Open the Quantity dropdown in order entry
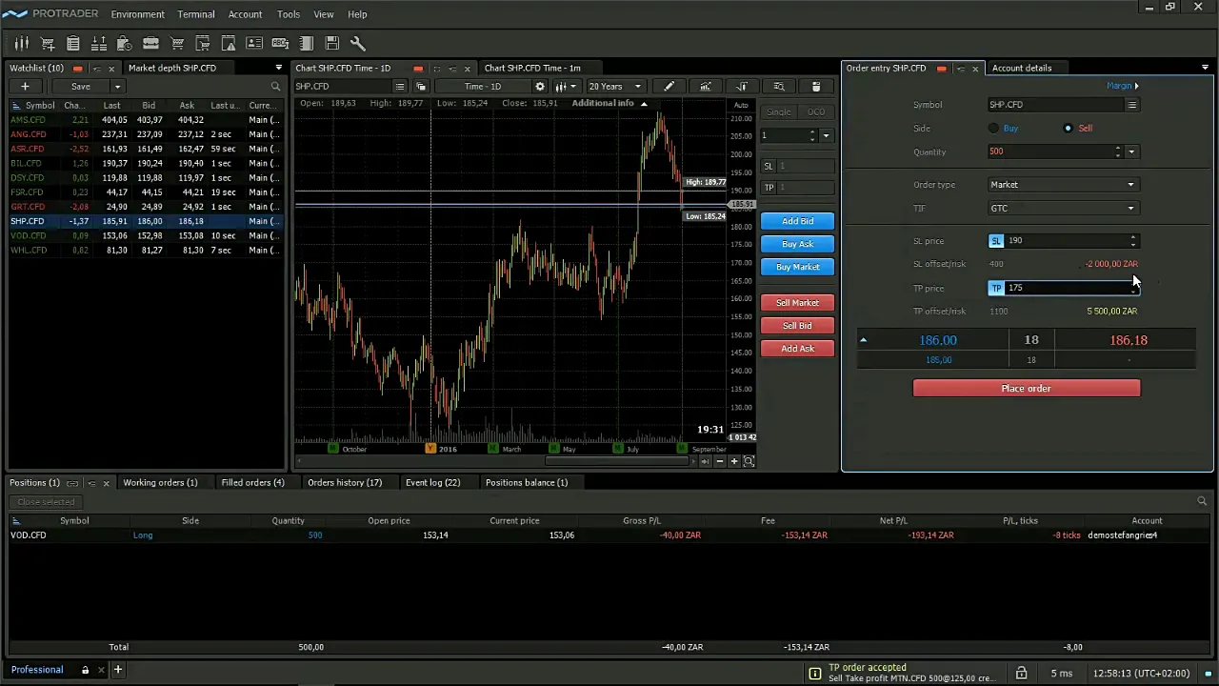 click(x=1131, y=151)
